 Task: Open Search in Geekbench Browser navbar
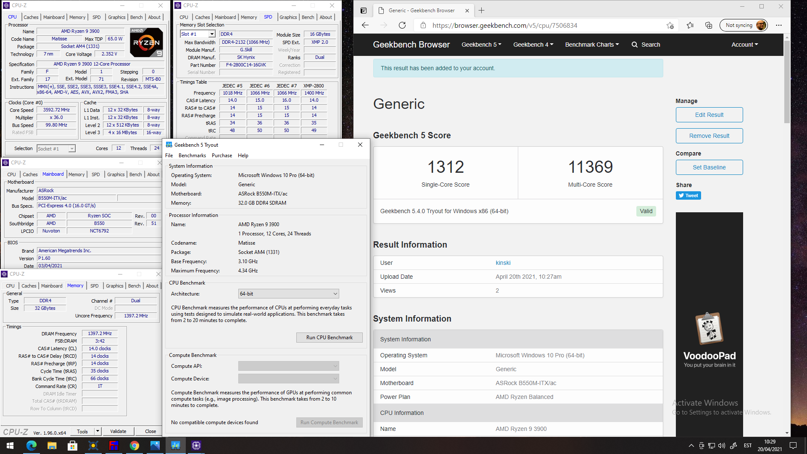pyautogui.click(x=646, y=45)
